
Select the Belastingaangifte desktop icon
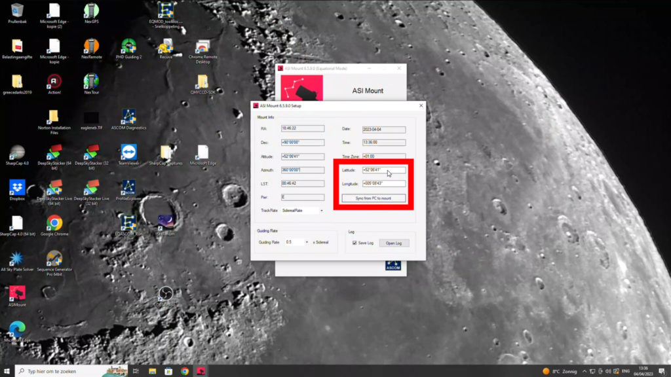click(17, 49)
